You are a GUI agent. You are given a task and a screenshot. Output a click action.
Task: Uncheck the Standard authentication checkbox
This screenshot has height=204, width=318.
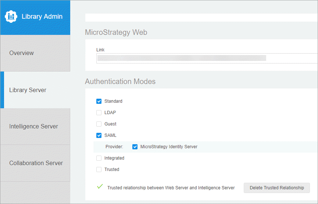click(99, 101)
